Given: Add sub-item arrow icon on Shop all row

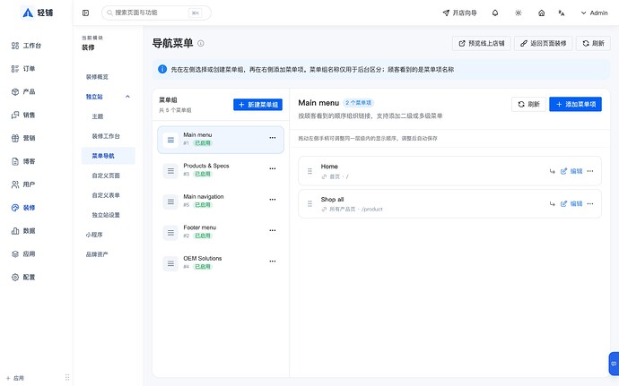Looking at the screenshot, I should (552, 204).
